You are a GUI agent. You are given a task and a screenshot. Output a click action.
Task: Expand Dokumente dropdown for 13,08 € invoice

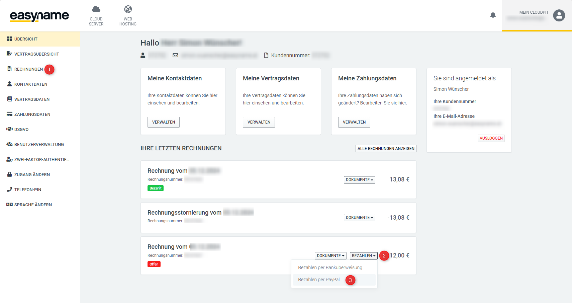359,180
